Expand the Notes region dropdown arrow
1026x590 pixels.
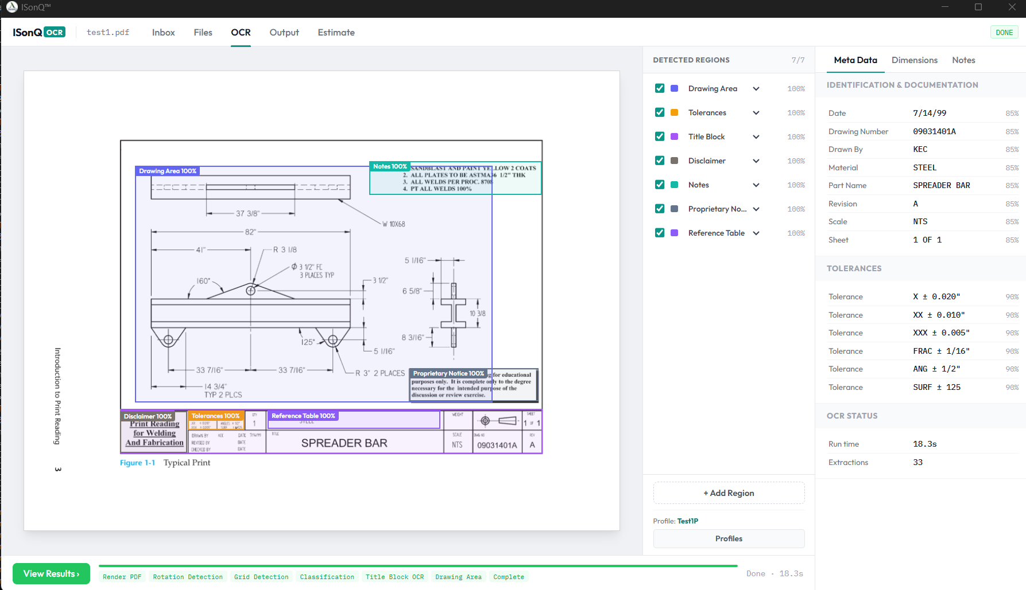(x=756, y=185)
